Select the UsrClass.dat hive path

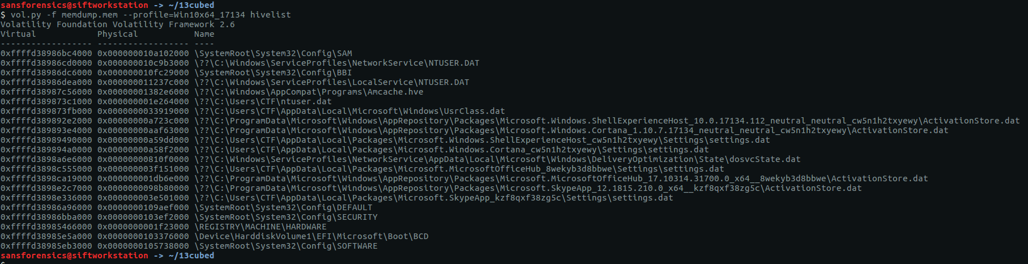click(349, 111)
